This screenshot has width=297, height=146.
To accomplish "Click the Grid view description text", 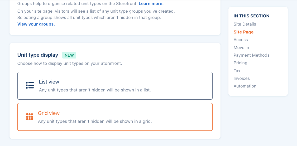I will tap(95, 121).
